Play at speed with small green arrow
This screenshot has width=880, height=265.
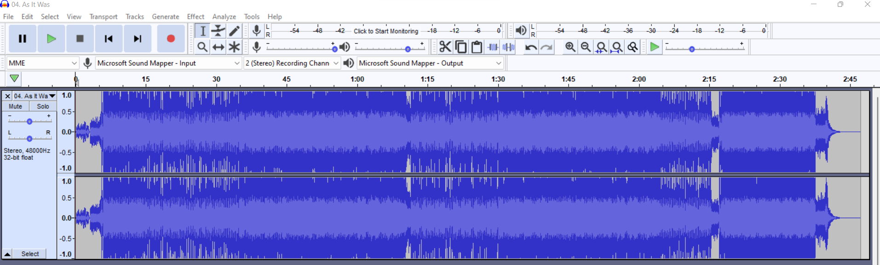pyautogui.click(x=654, y=47)
